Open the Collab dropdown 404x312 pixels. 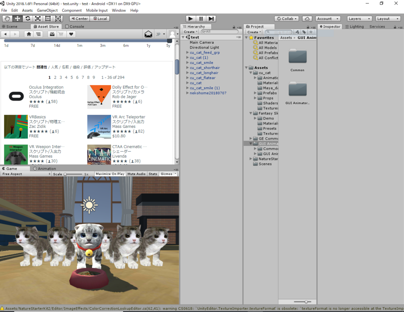point(286,19)
